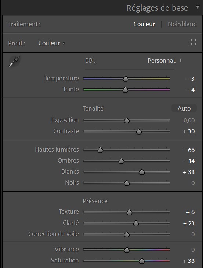Switch treatment to Noir/blanc

pyautogui.click(x=182, y=24)
